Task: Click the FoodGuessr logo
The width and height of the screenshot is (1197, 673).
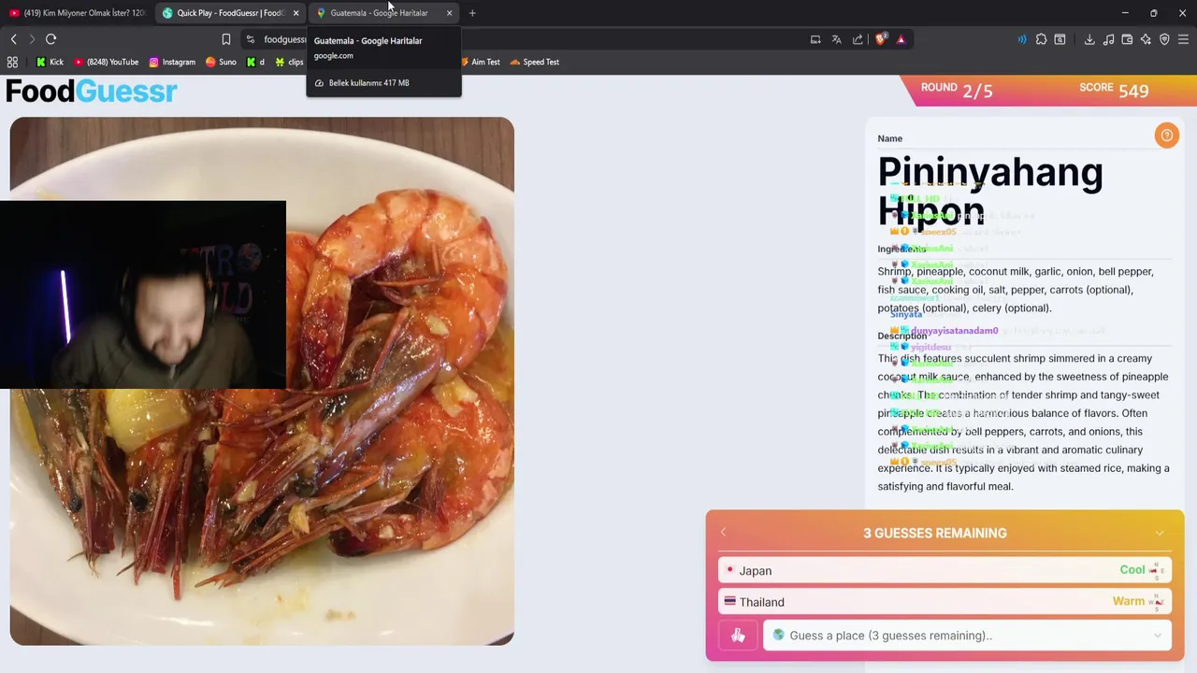Action: [92, 91]
